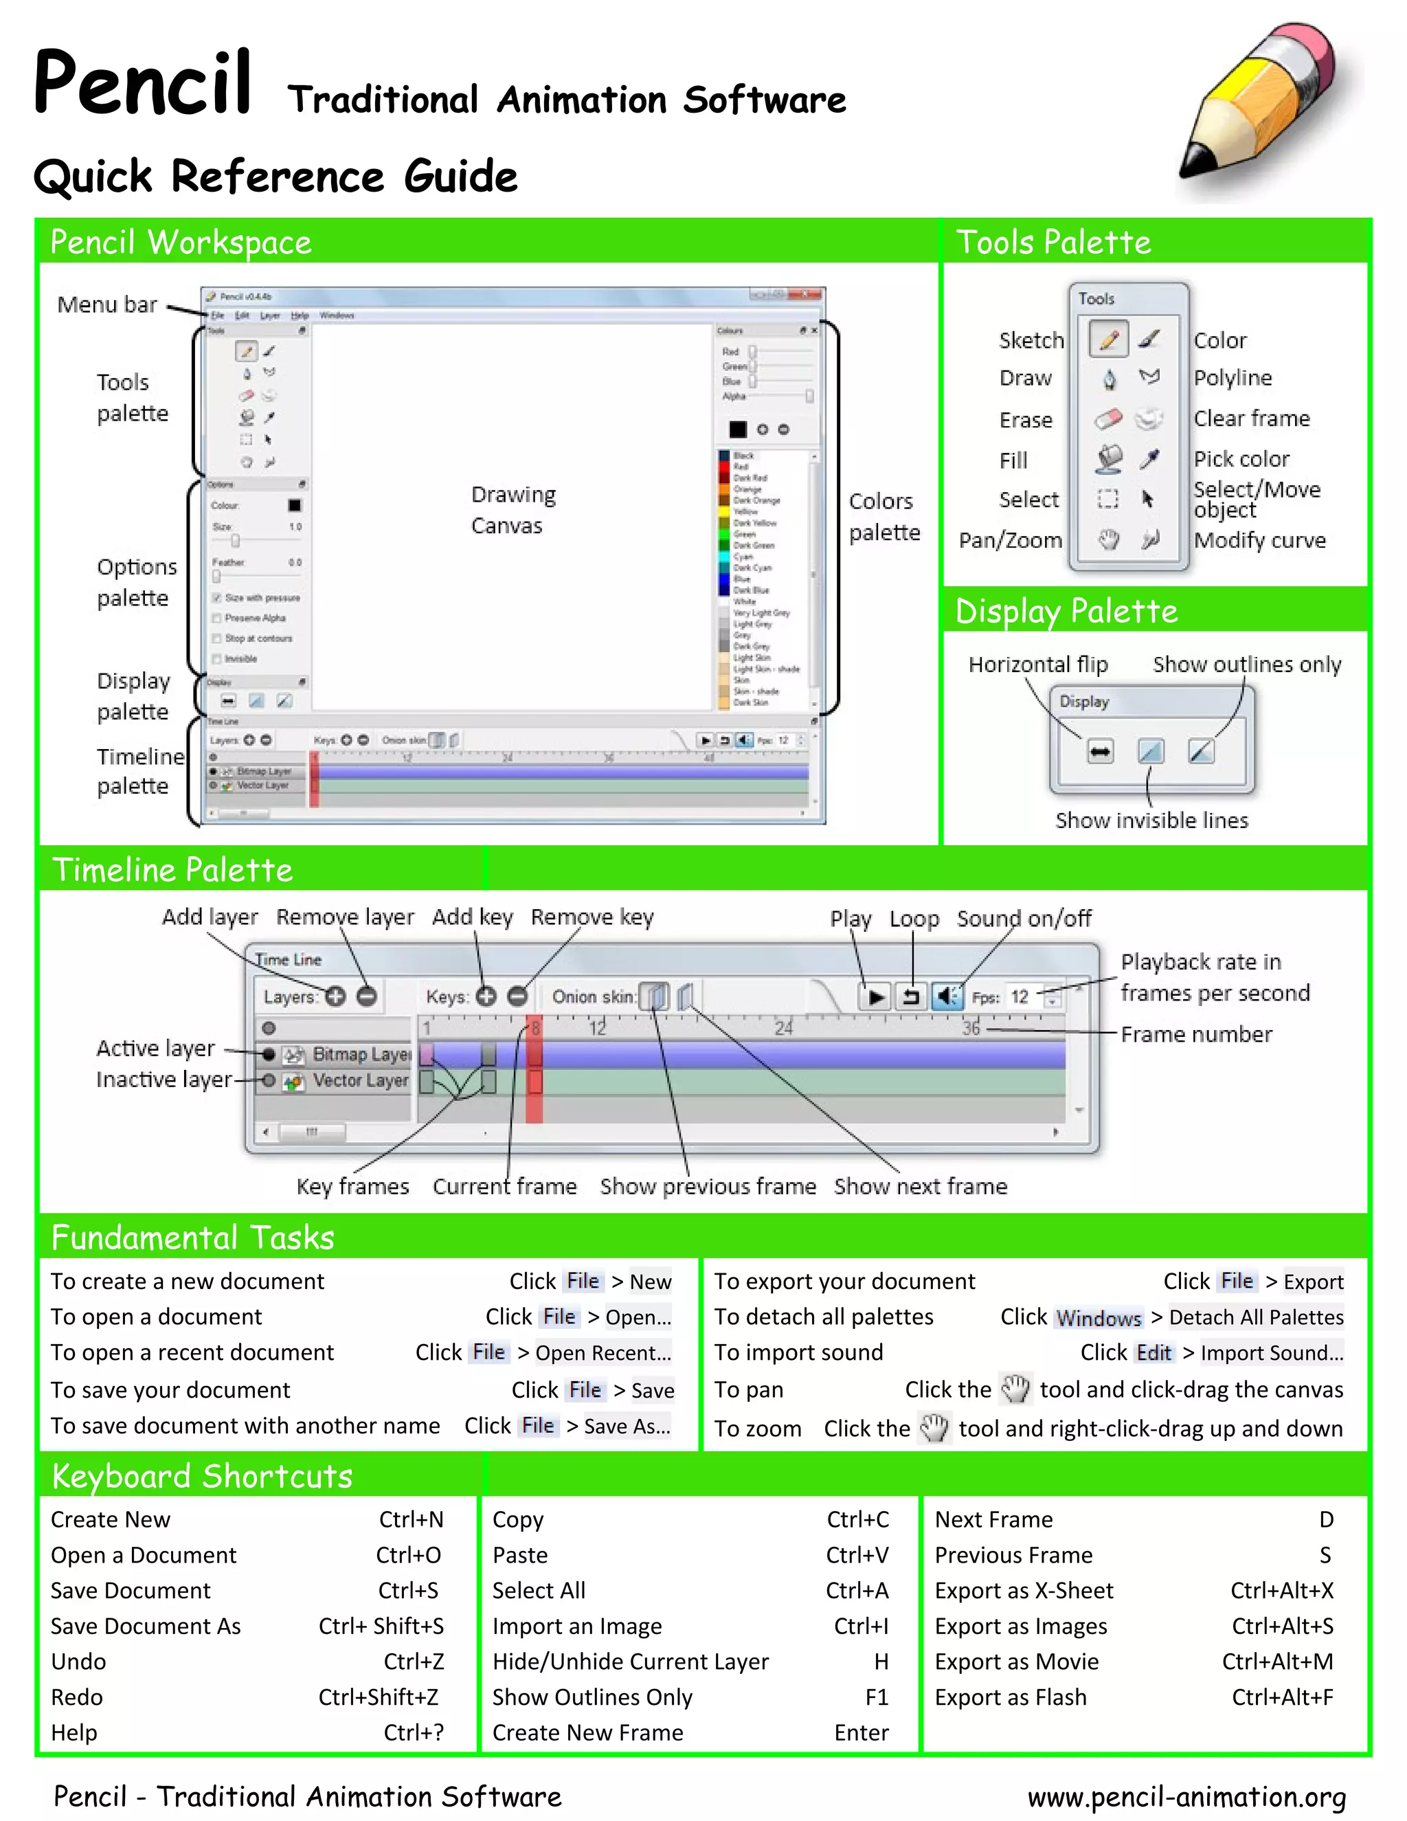
Task: Open the www.pencil-animation.org link
Action: coord(1186,1797)
